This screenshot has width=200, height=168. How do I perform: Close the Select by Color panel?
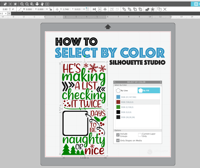click(161, 82)
